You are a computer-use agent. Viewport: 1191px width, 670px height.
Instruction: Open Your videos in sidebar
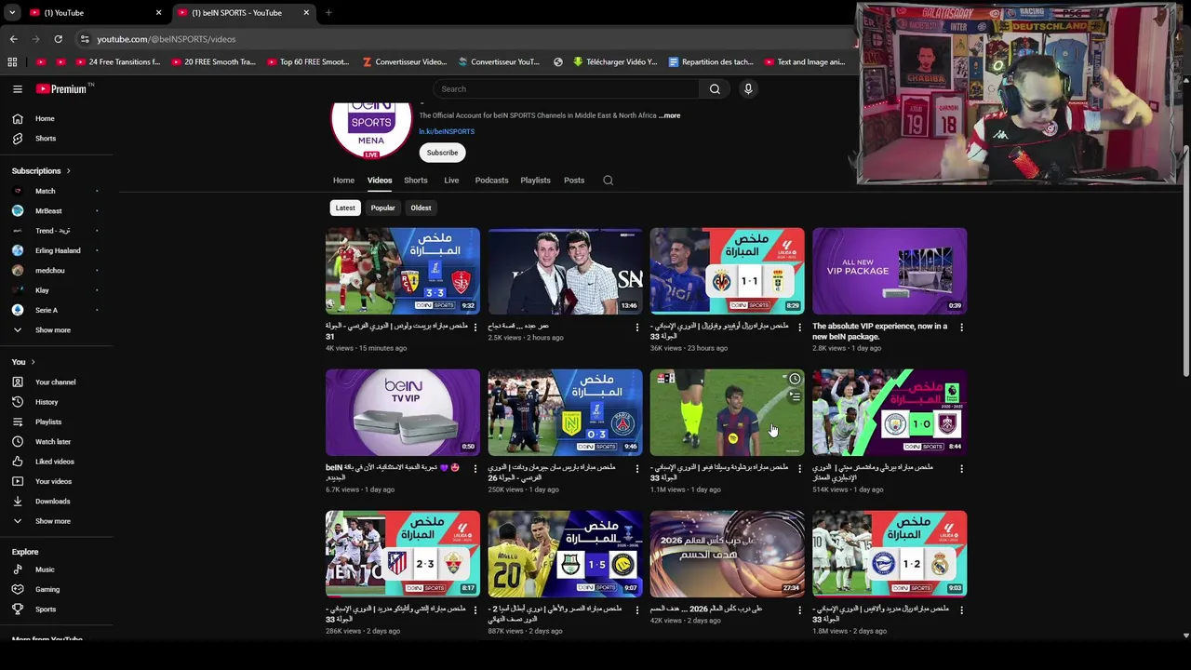click(x=53, y=481)
